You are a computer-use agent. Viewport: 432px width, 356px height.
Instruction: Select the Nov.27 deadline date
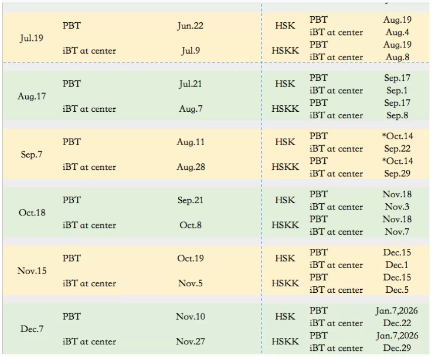point(190,341)
